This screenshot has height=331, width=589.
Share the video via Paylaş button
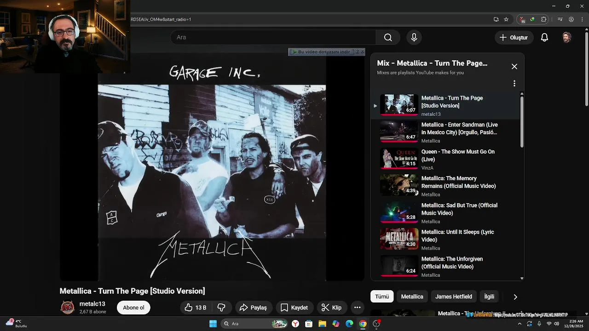point(254,308)
